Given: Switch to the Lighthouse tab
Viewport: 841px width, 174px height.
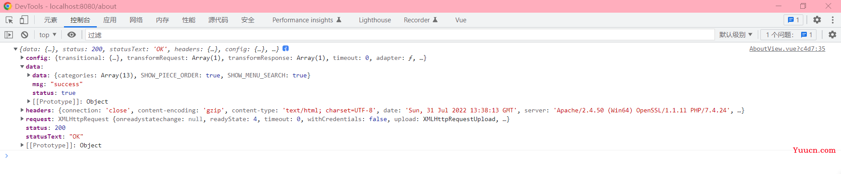Looking at the screenshot, I should (x=375, y=20).
